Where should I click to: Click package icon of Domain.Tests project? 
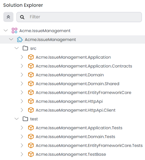click(x=31, y=137)
